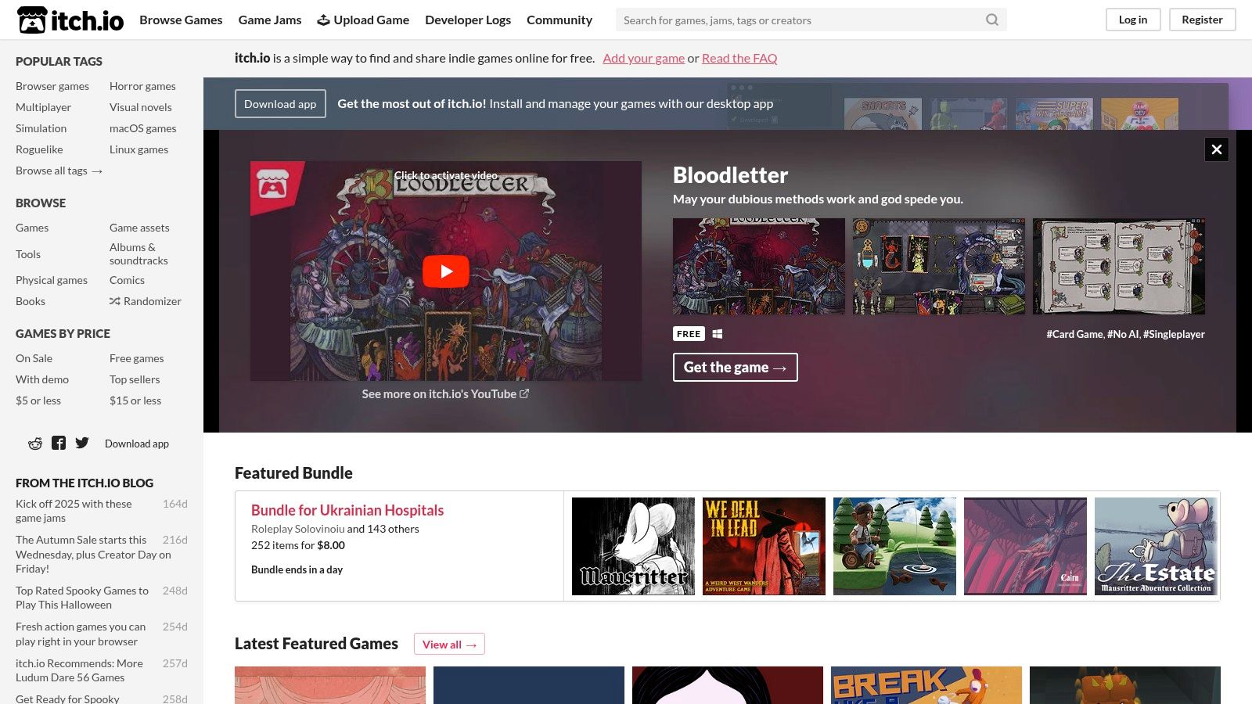Screen dimensions: 1252x704
Task: Click Get the game button
Action: (736, 368)
